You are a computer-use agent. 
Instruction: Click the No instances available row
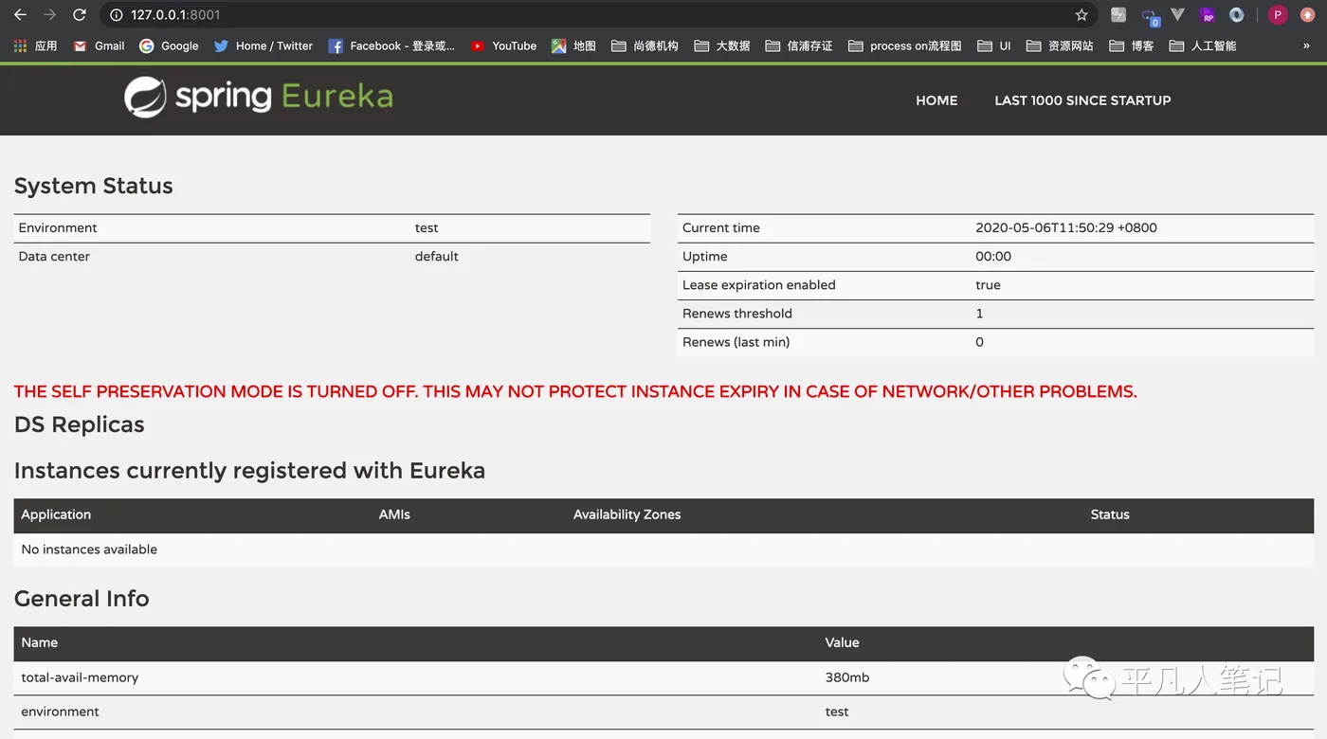coord(663,550)
